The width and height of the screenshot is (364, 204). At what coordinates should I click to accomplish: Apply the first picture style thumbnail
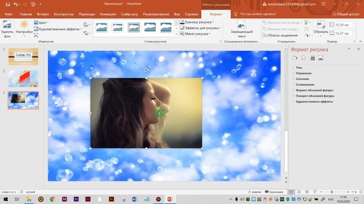coord(101,28)
